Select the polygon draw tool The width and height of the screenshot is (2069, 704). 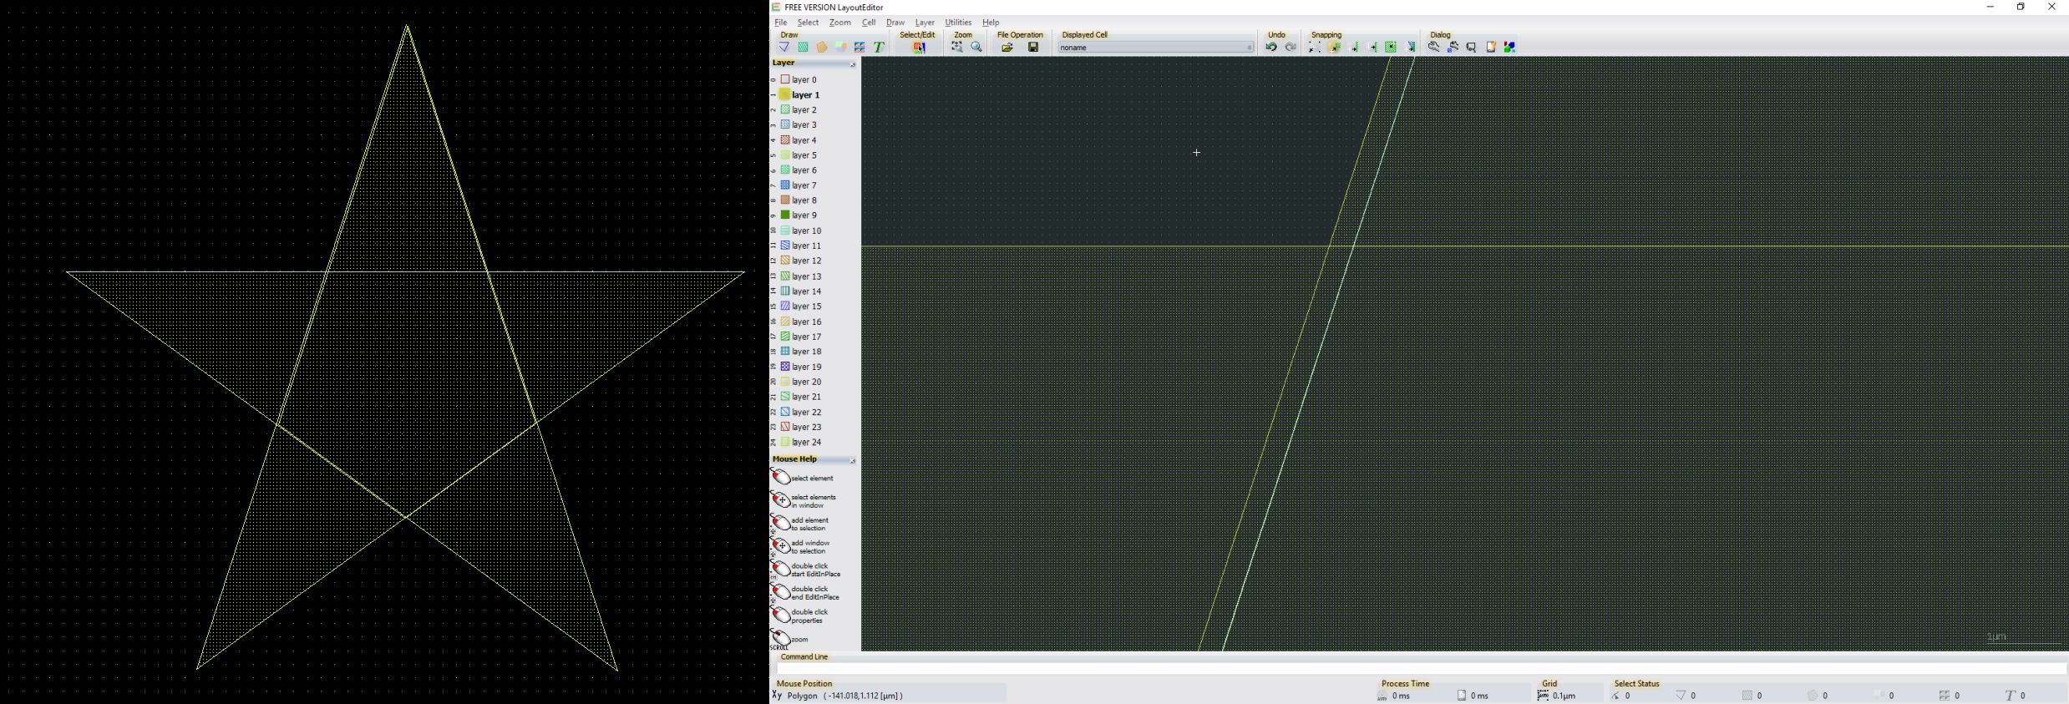[784, 48]
